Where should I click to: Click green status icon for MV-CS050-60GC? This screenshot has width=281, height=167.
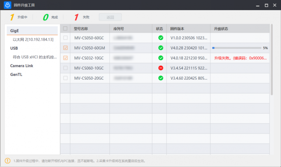click(161, 38)
